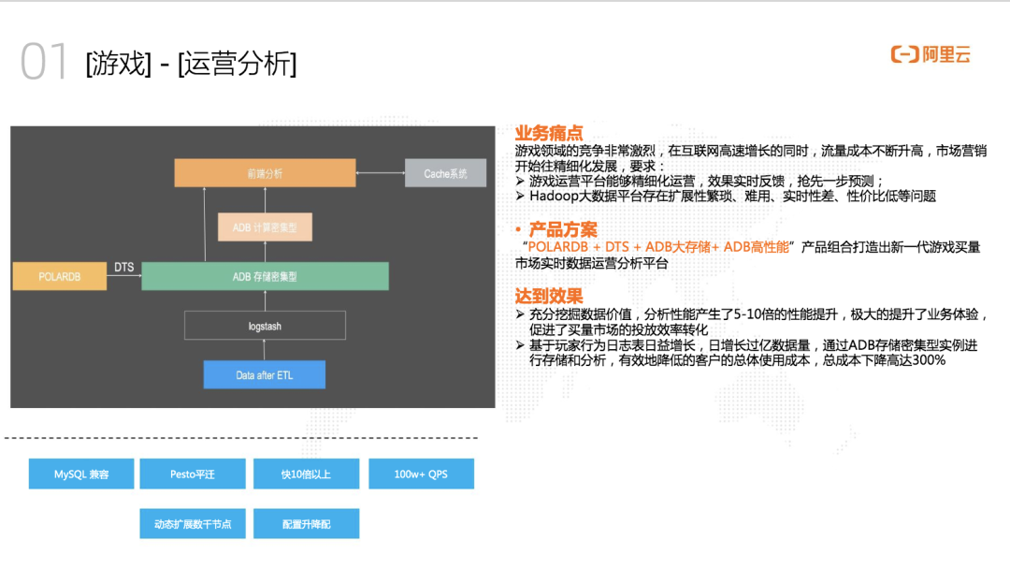
Task: Select the ADB 计算密集型 block
Action: pyautogui.click(x=265, y=226)
